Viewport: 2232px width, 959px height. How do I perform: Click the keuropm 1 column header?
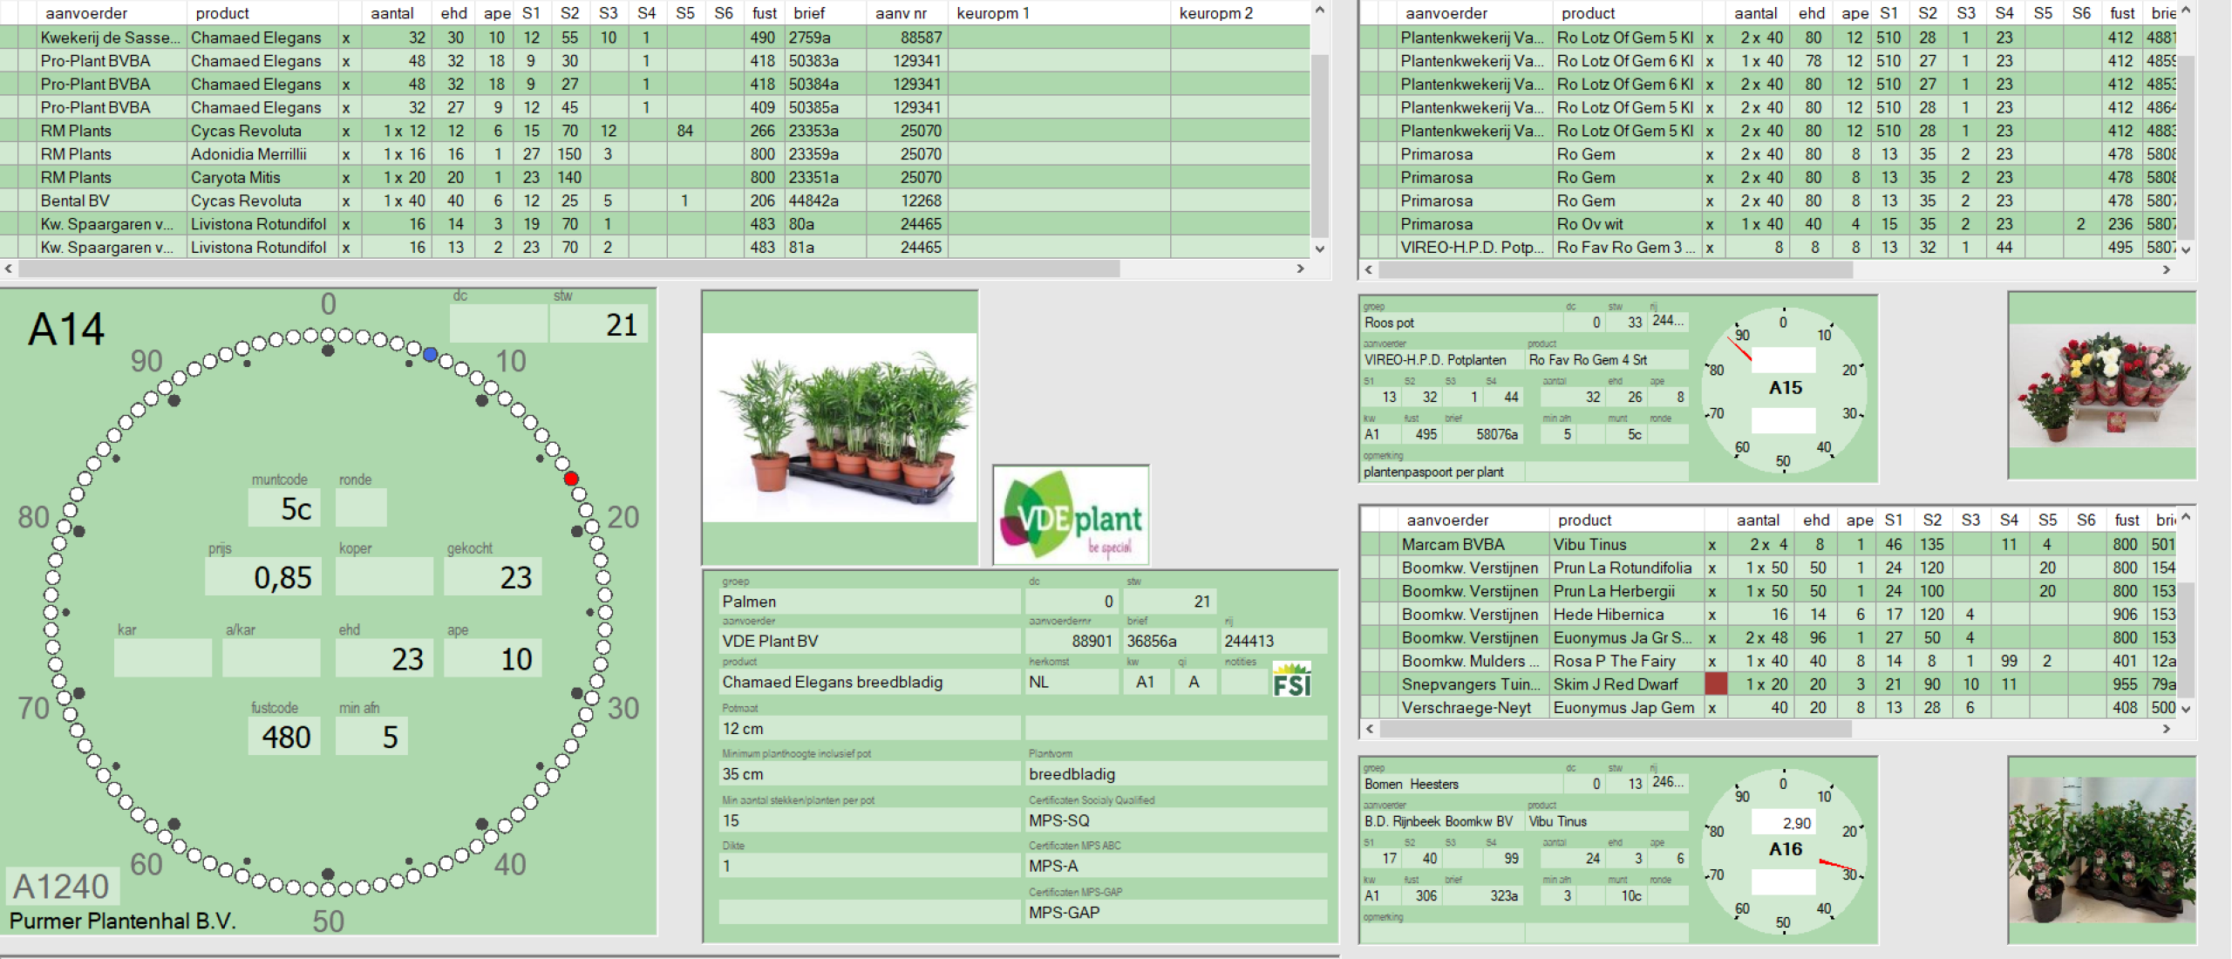pos(994,13)
